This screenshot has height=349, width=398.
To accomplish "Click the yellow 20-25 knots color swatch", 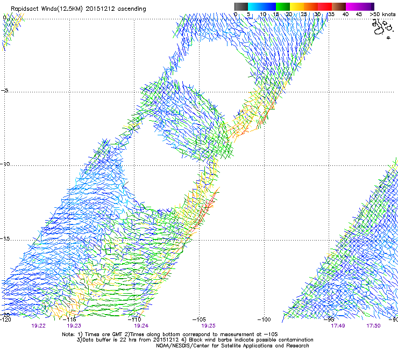I will (x=297, y=6).
